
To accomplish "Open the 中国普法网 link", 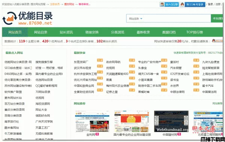I will pos(209,92).
